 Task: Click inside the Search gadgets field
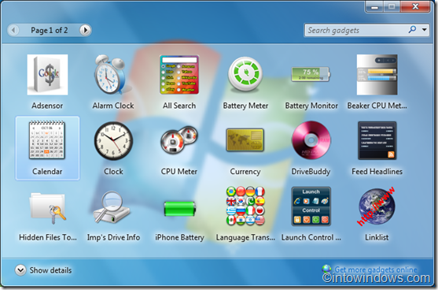coord(356,30)
